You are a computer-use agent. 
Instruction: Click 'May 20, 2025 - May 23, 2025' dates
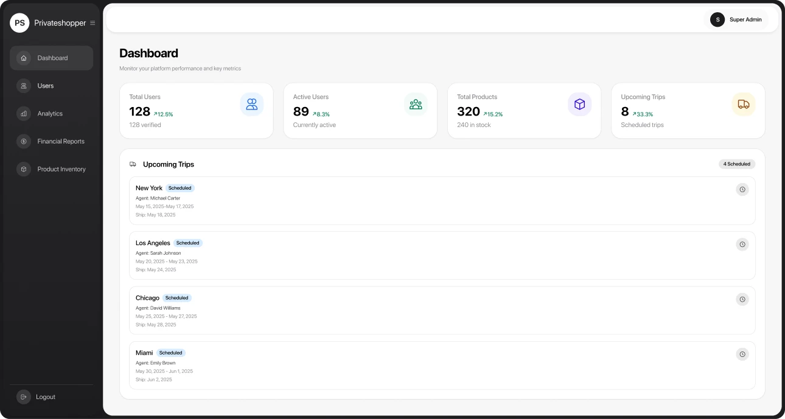coord(167,261)
